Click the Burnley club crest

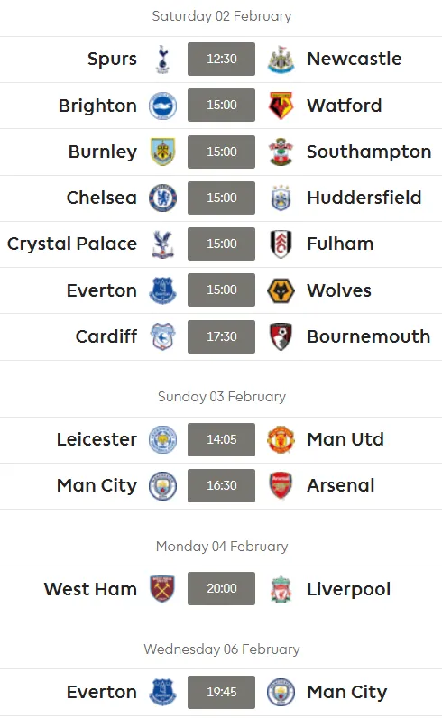click(x=162, y=152)
